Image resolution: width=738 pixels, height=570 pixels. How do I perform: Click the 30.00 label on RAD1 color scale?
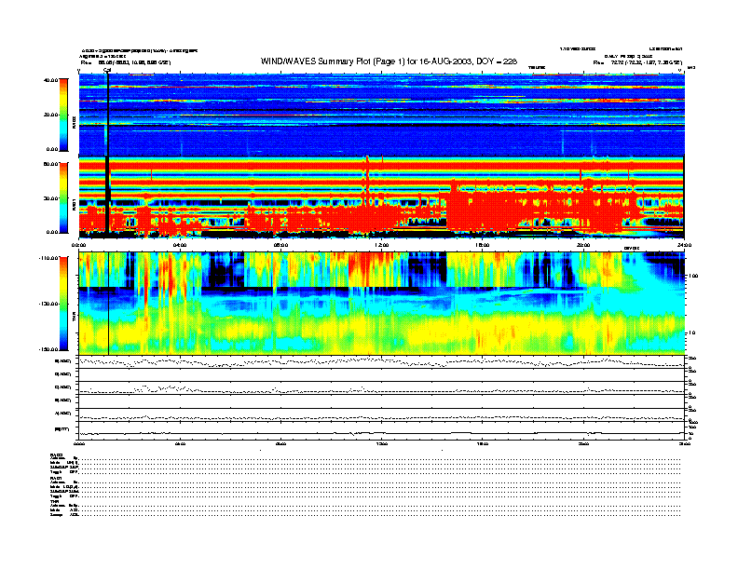[x=50, y=198]
